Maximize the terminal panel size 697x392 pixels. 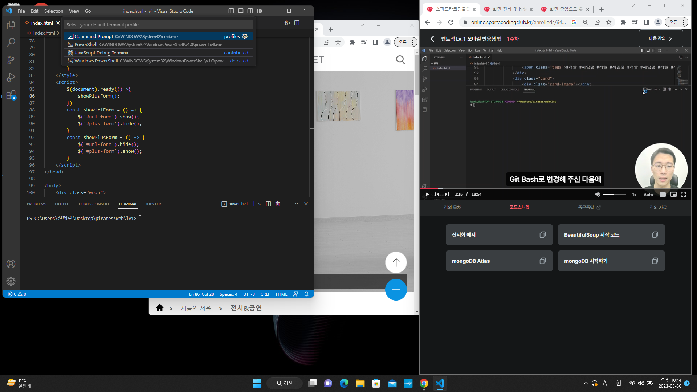[297, 204]
